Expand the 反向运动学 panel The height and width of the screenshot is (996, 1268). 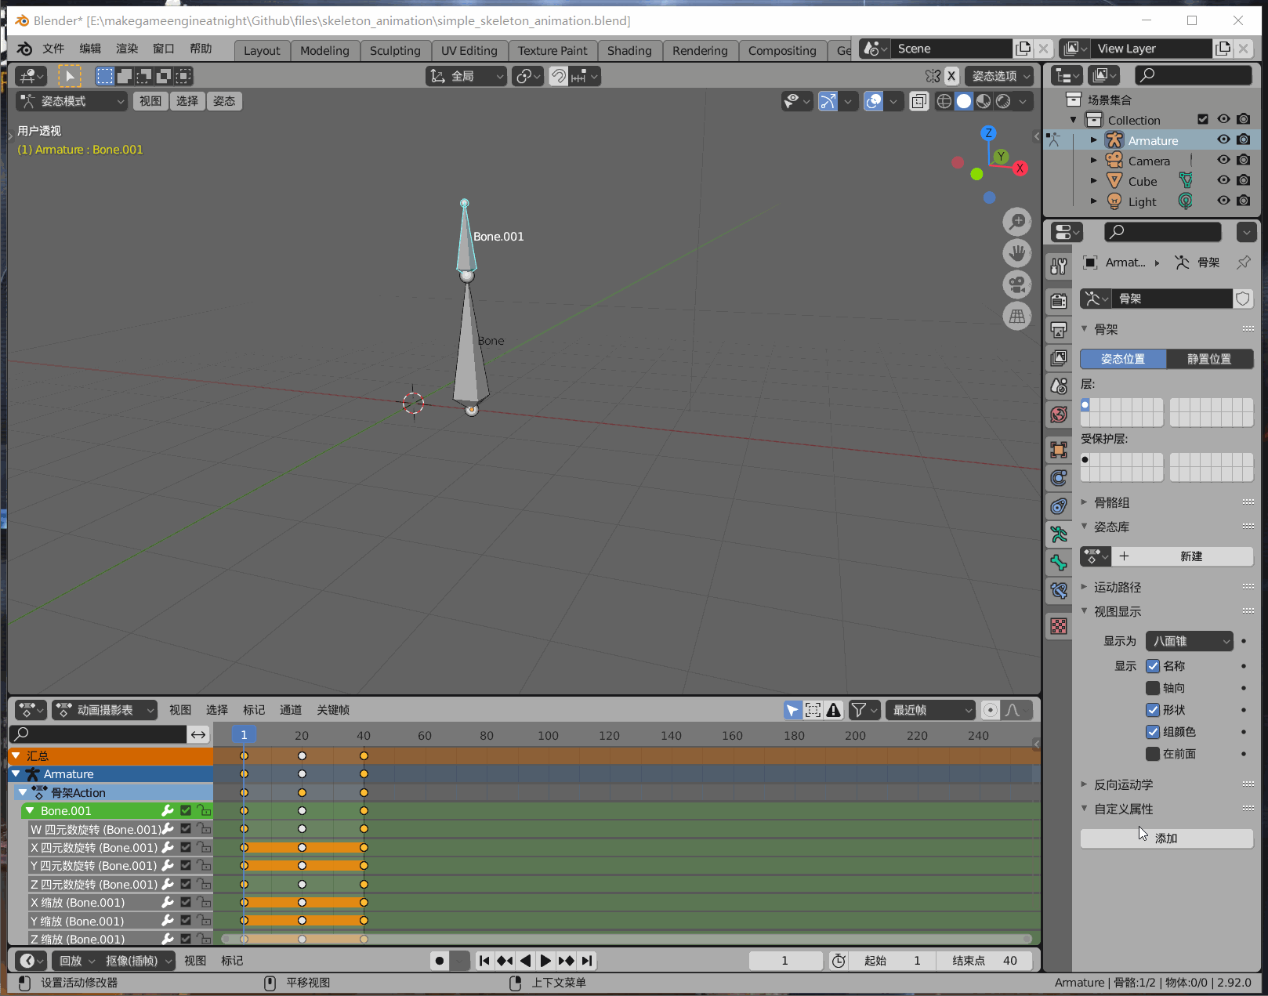(x=1123, y=784)
